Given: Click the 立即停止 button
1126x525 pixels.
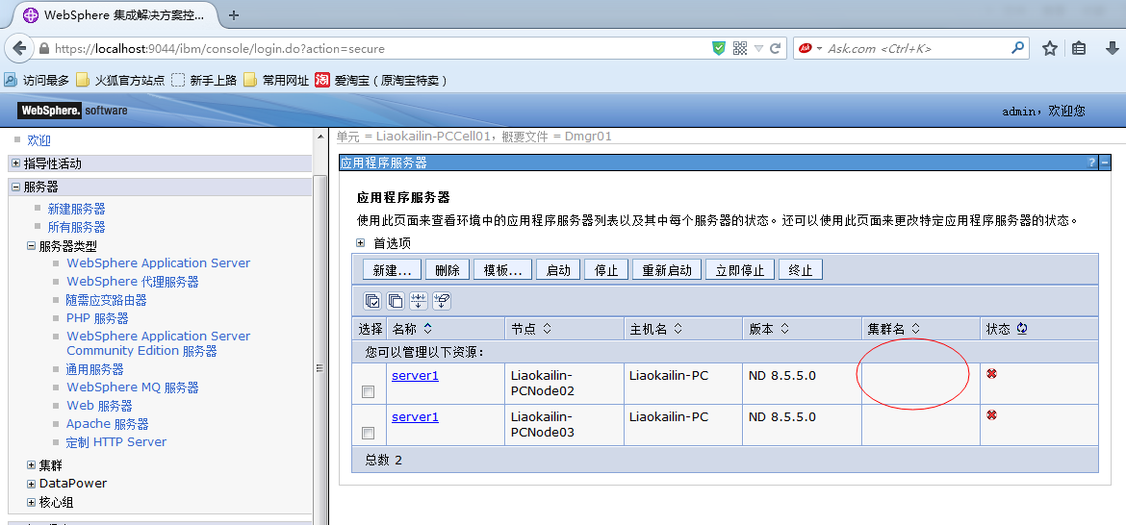Looking at the screenshot, I should click(x=740, y=269).
